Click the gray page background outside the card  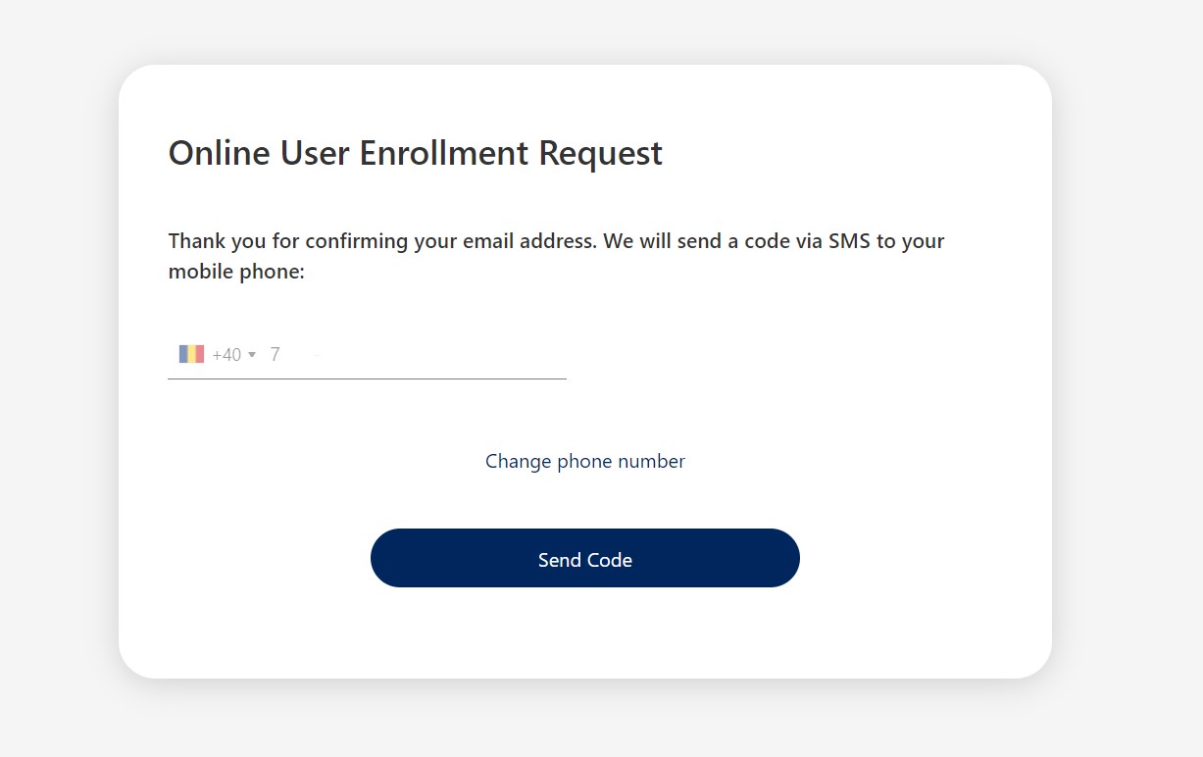coord(1128,392)
